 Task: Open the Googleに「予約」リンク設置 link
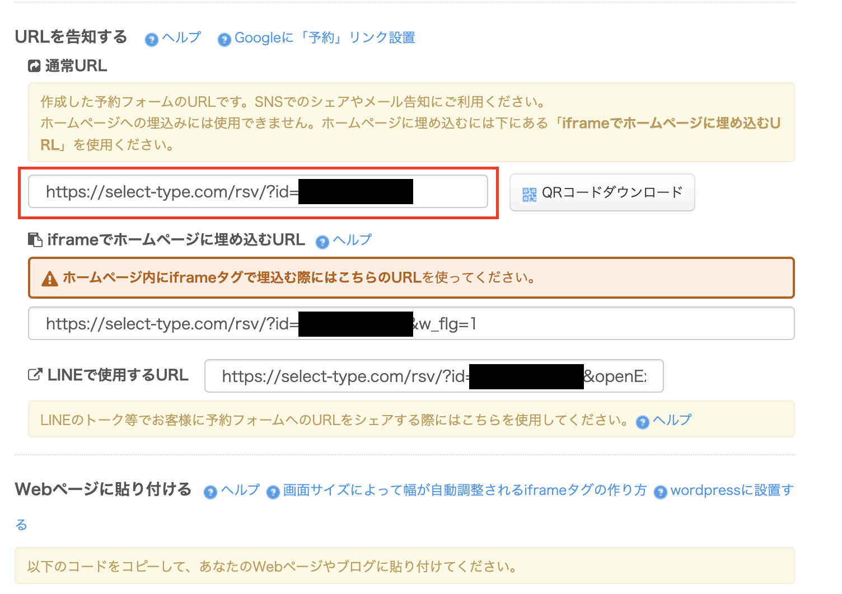click(x=325, y=37)
